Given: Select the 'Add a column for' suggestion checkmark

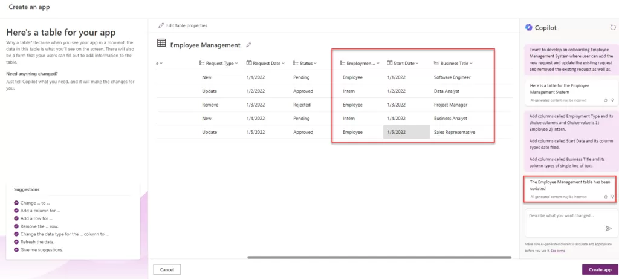Looking at the screenshot, I should point(16,211).
